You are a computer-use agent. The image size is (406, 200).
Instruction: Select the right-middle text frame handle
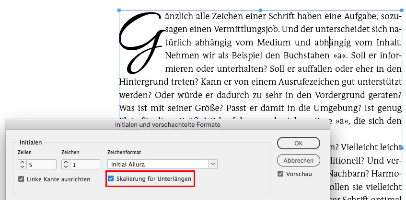[x=402, y=148]
